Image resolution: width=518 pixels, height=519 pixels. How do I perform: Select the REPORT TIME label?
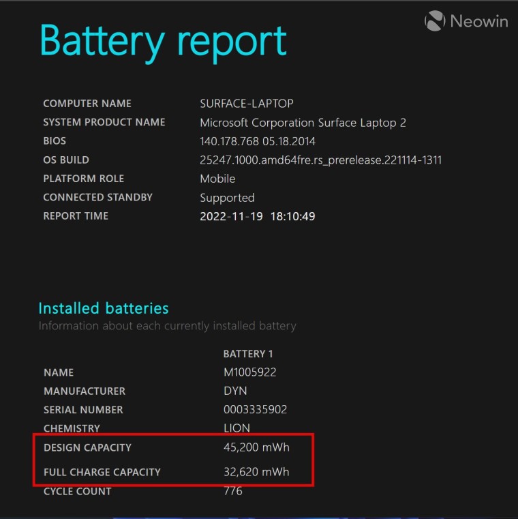coord(76,216)
